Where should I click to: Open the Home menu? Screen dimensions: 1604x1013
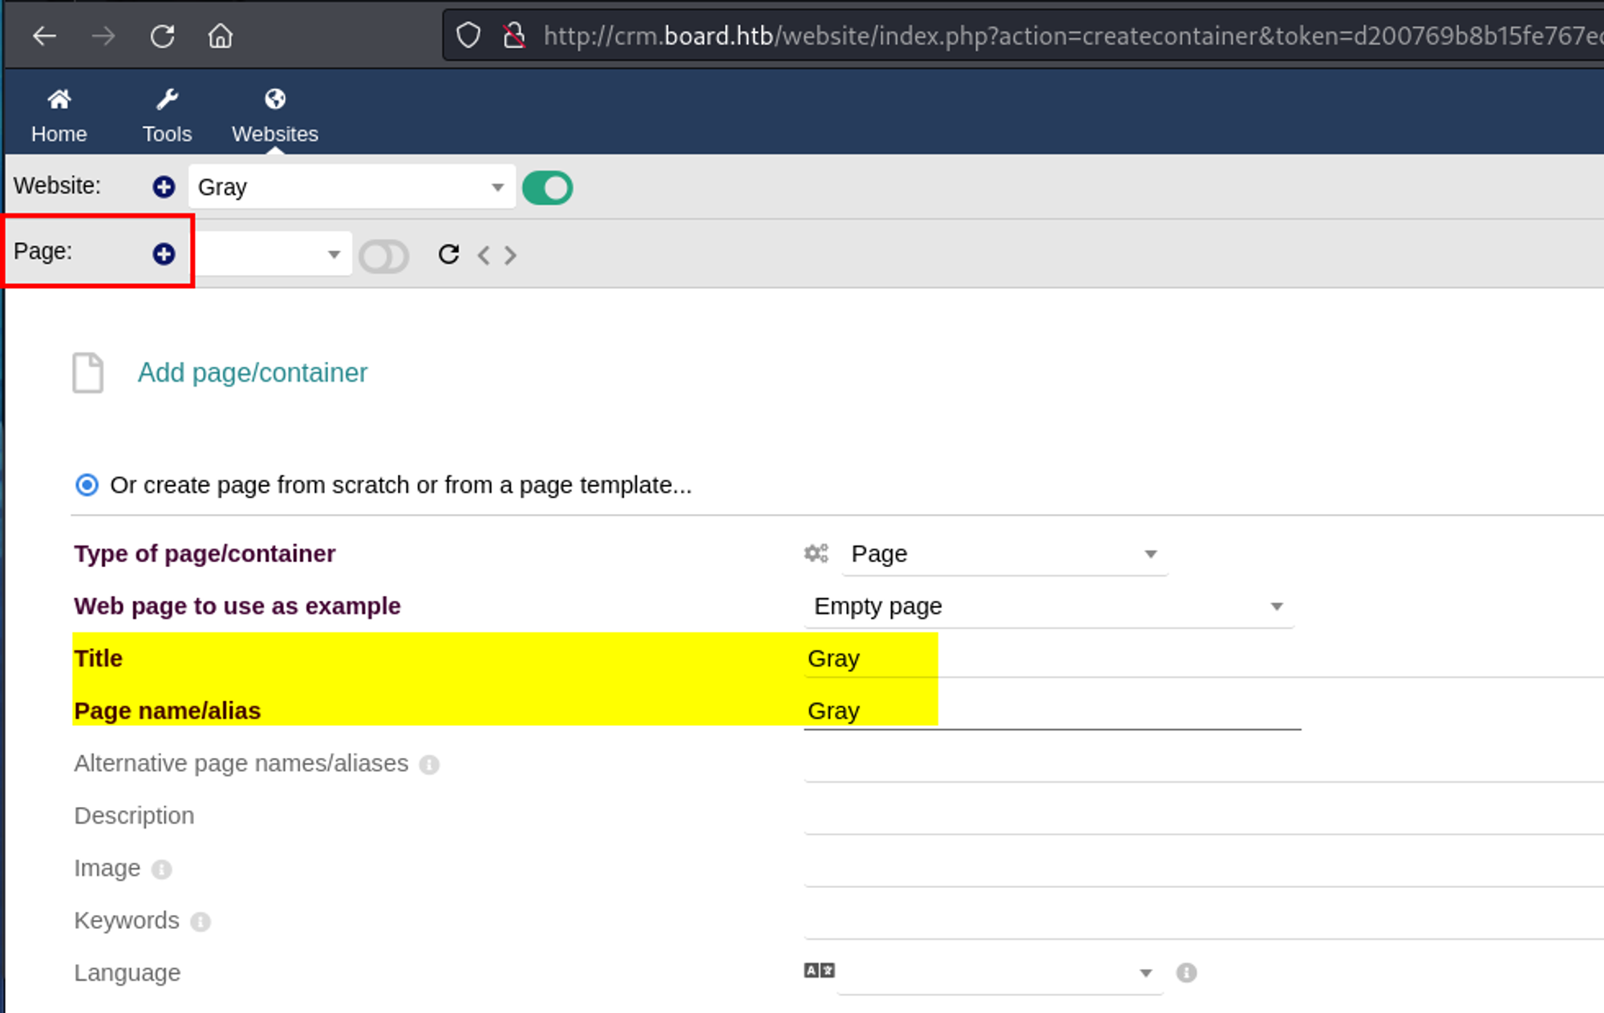[59, 115]
